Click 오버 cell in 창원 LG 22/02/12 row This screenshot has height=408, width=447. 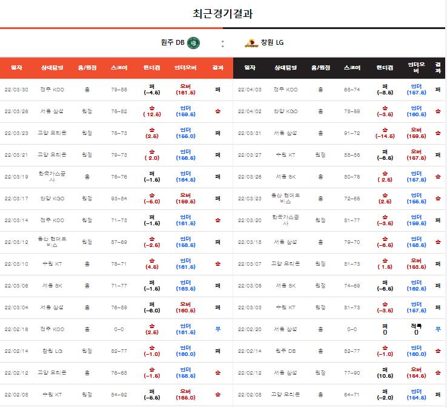(416, 373)
